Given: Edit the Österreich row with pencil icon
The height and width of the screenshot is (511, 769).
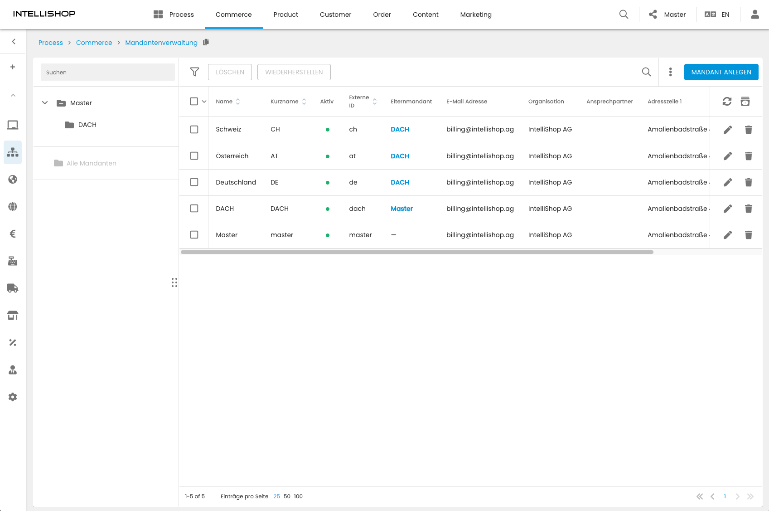Looking at the screenshot, I should [x=728, y=156].
